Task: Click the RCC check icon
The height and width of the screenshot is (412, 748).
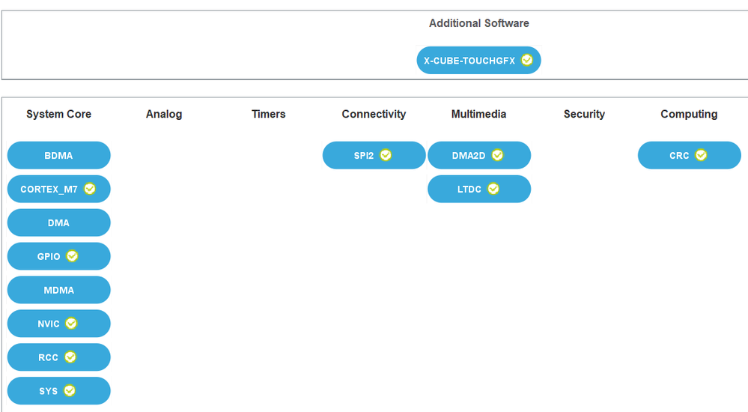Action: click(x=70, y=357)
